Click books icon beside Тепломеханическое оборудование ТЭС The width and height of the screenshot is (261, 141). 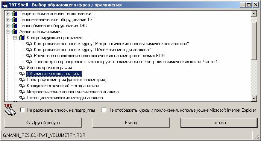[15, 20]
